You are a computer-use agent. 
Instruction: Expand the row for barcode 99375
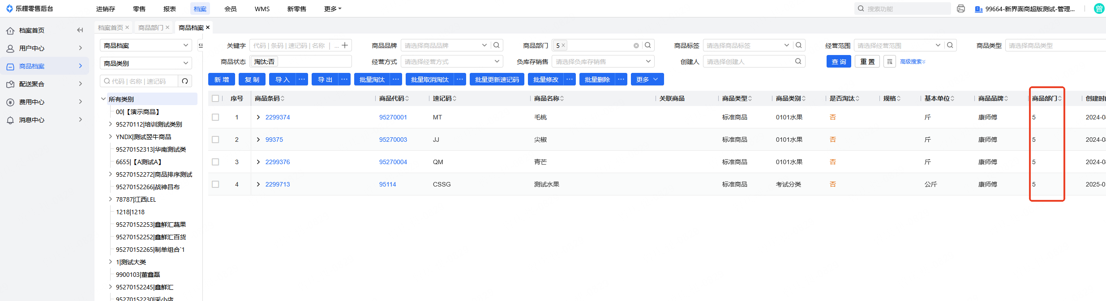click(258, 140)
